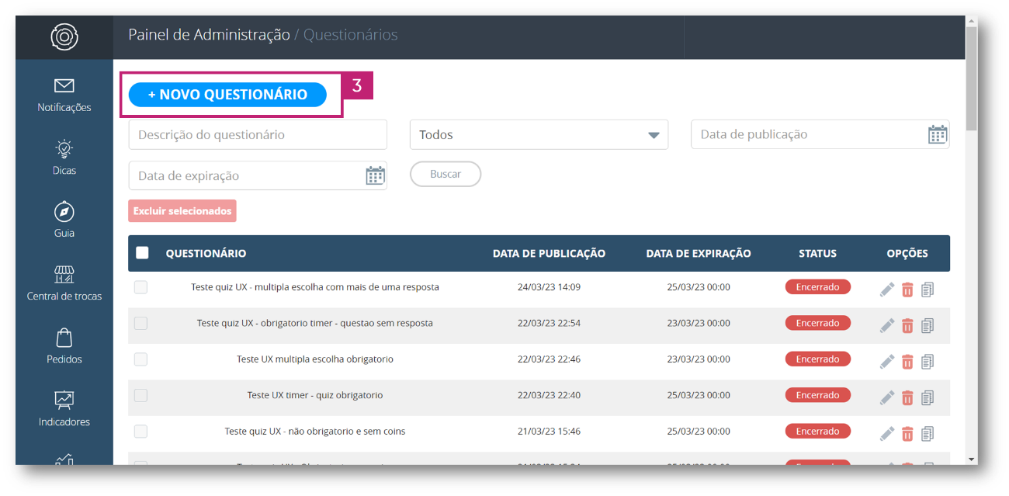The height and width of the screenshot is (496, 1009).
Task: Open Guia from the sidebar
Action: coord(64,220)
